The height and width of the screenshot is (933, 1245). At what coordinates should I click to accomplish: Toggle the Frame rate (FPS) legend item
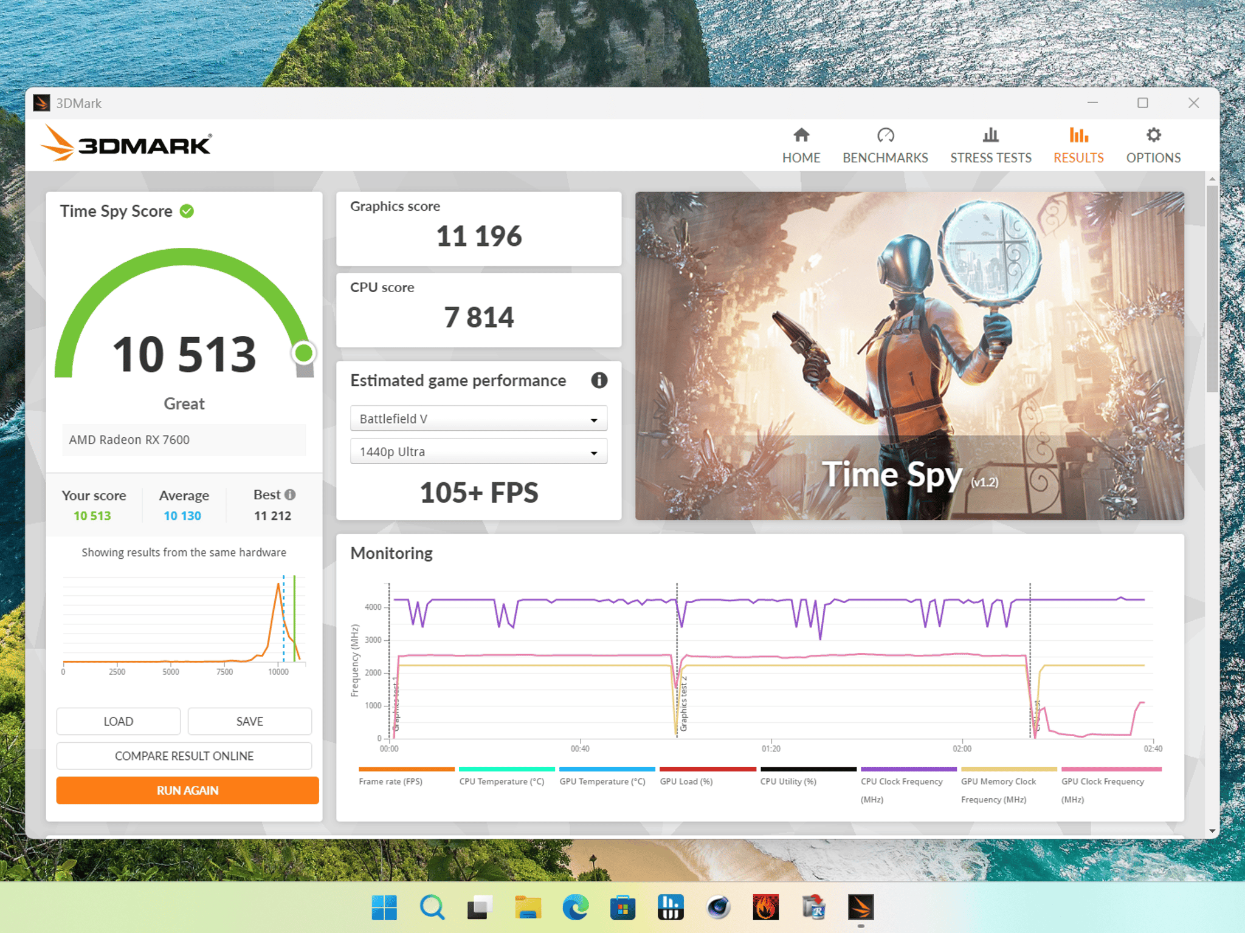pyautogui.click(x=406, y=777)
